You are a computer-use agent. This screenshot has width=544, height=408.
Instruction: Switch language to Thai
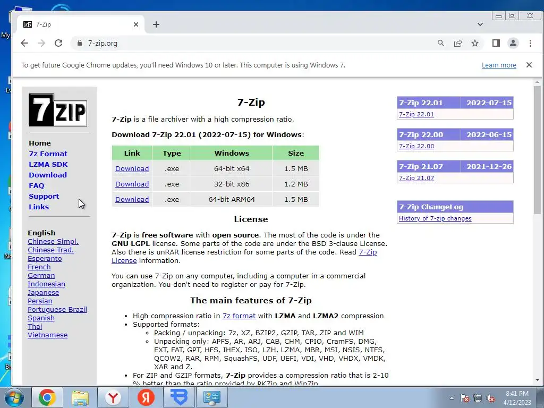tap(35, 327)
